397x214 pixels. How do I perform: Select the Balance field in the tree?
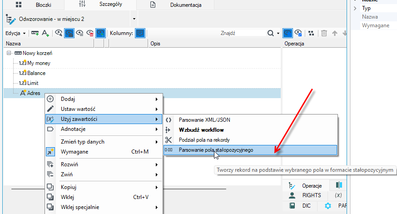[x=36, y=73]
